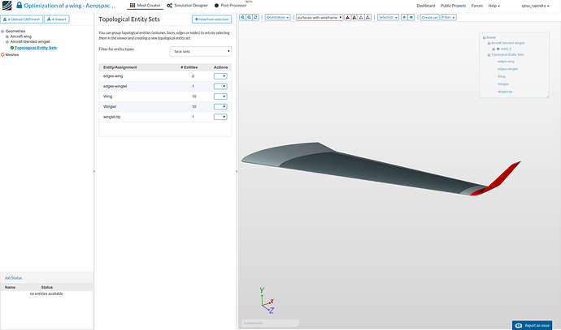Switch to the Simulation Designer tab
561x330 pixels.
coord(187,6)
